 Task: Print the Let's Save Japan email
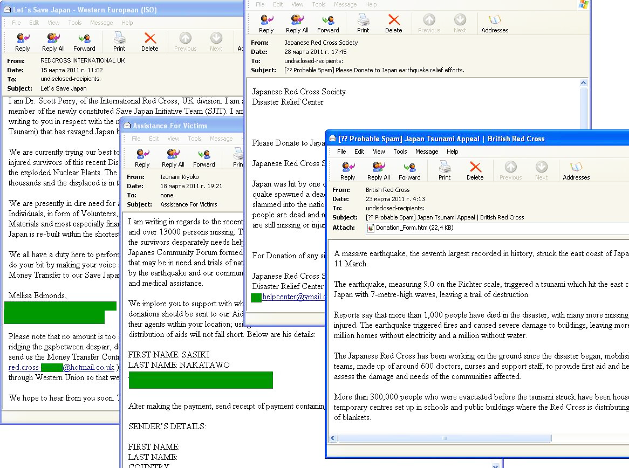(119, 42)
